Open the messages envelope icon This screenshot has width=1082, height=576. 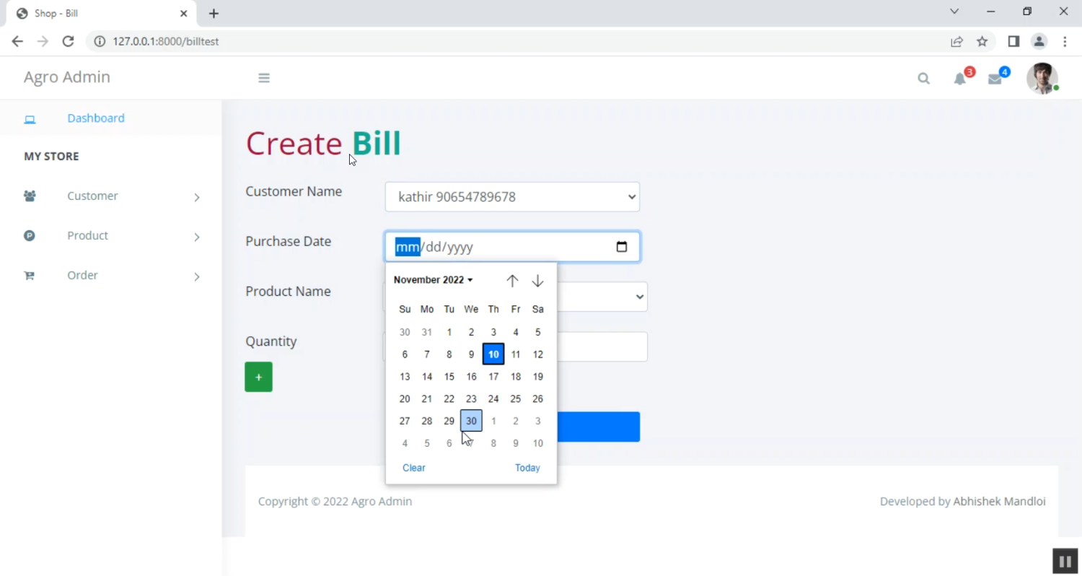click(x=995, y=79)
